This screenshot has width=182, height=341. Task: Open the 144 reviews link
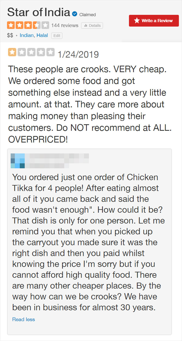coord(65,25)
